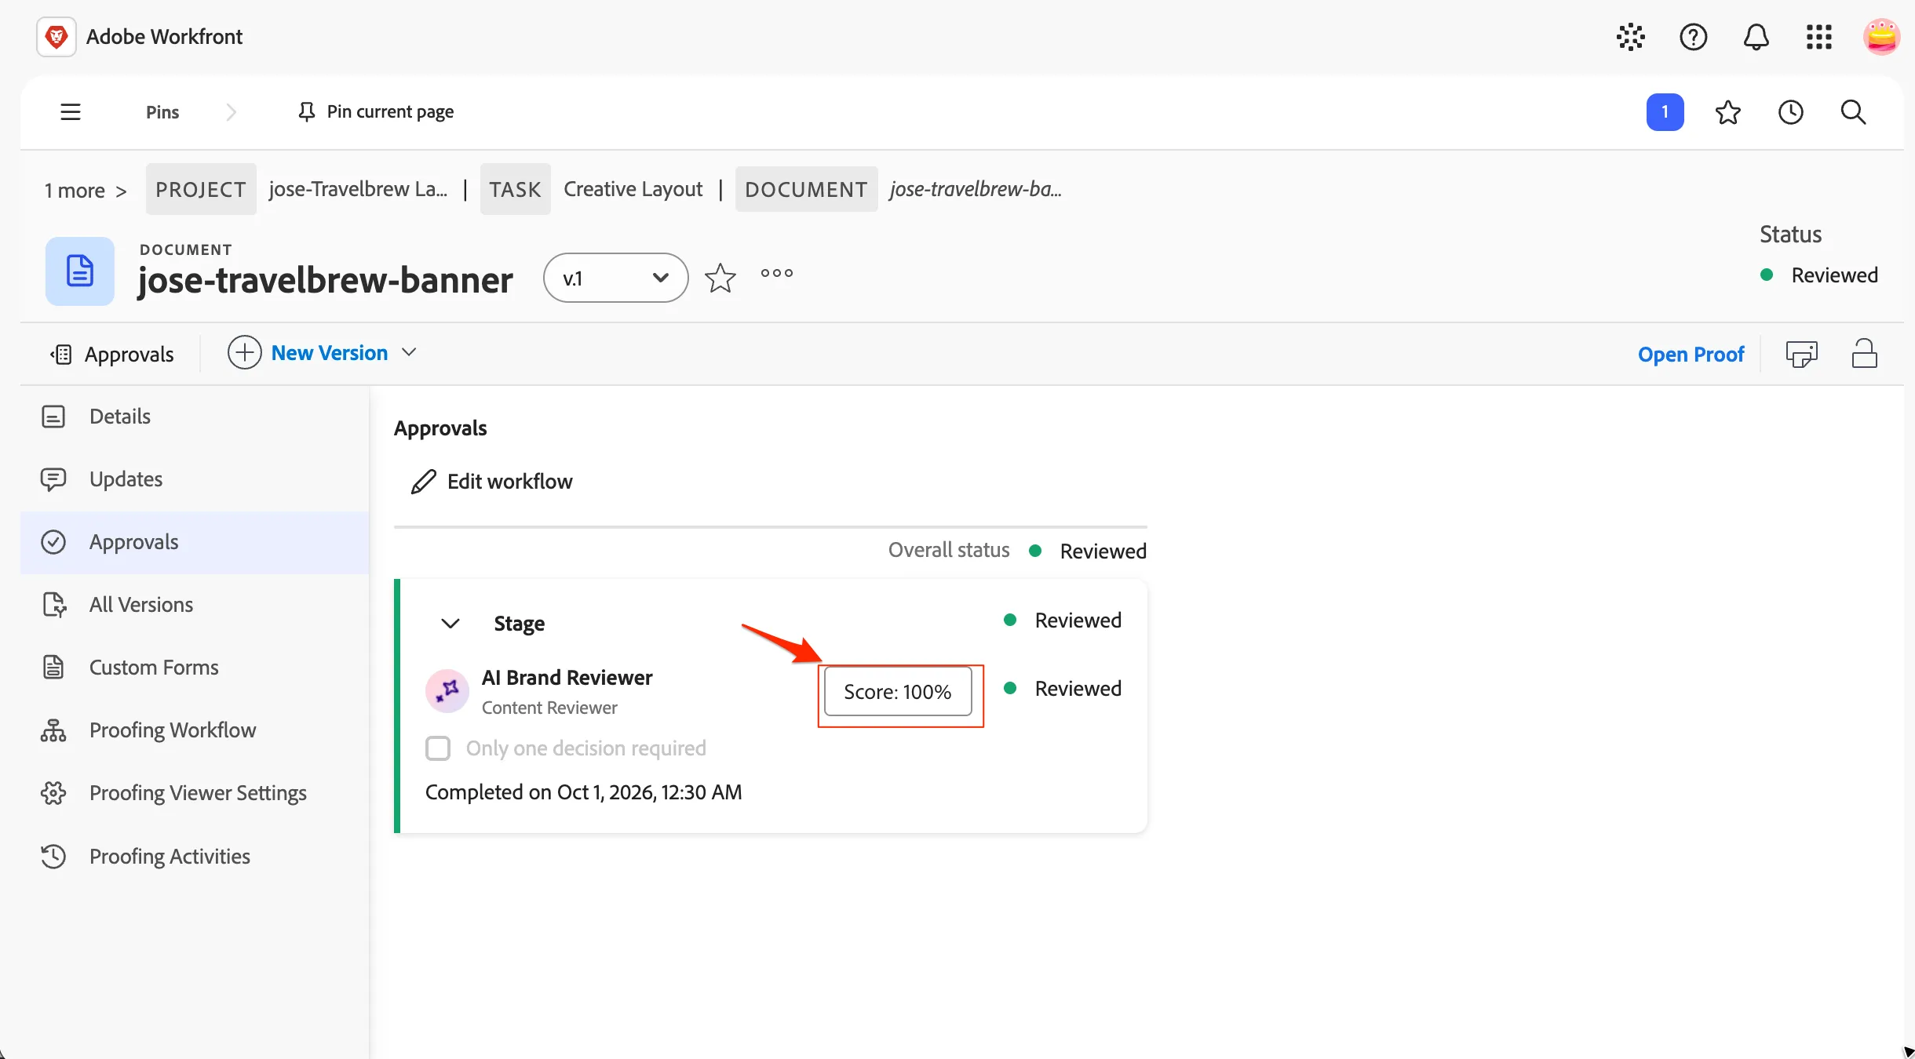This screenshot has width=1915, height=1059.
Task: Click the AI Brand Reviewer avatar icon
Action: (x=447, y=691)
